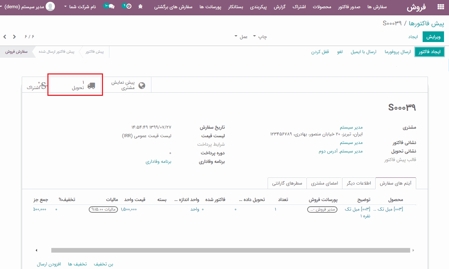The width and height of the screenshot is (449, 269).
Task: Click افزودن ارسال add shipping link
Action: pyautogui.click(x=49, y=264)
